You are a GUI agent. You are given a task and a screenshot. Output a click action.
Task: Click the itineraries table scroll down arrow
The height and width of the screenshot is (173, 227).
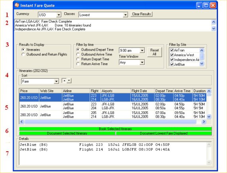point(209,116)
